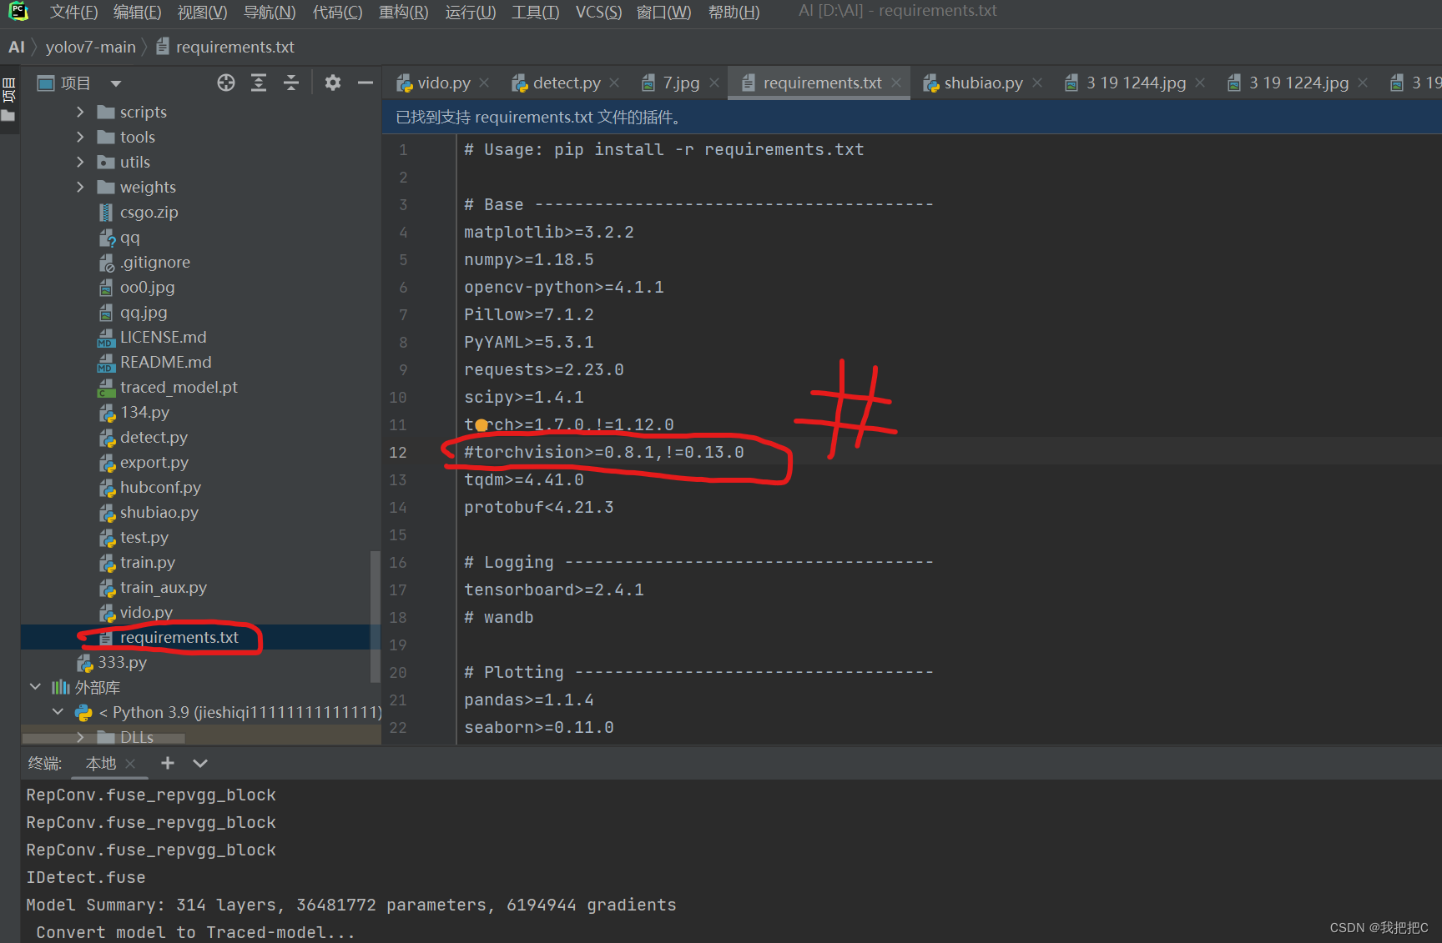Expand the DLLs folder

click(80, 737)
